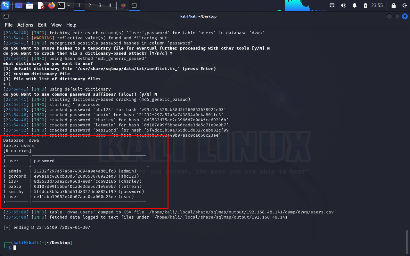Click hash '21232f297a57a5a743894a0e4a801fc3 (admin)' cell
Image resolution: width=410 pixels, height=256 pixels.
85,171
